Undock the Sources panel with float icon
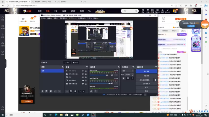 [x=87, y=67]
